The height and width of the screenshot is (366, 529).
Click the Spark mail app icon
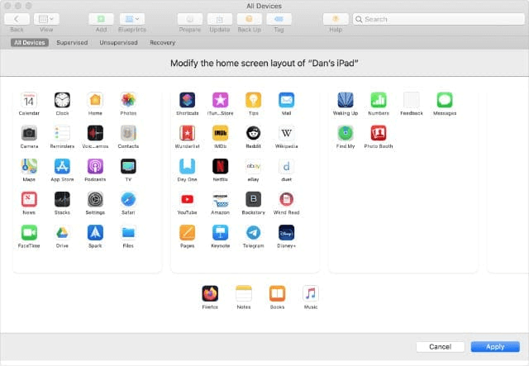[95, 232]
